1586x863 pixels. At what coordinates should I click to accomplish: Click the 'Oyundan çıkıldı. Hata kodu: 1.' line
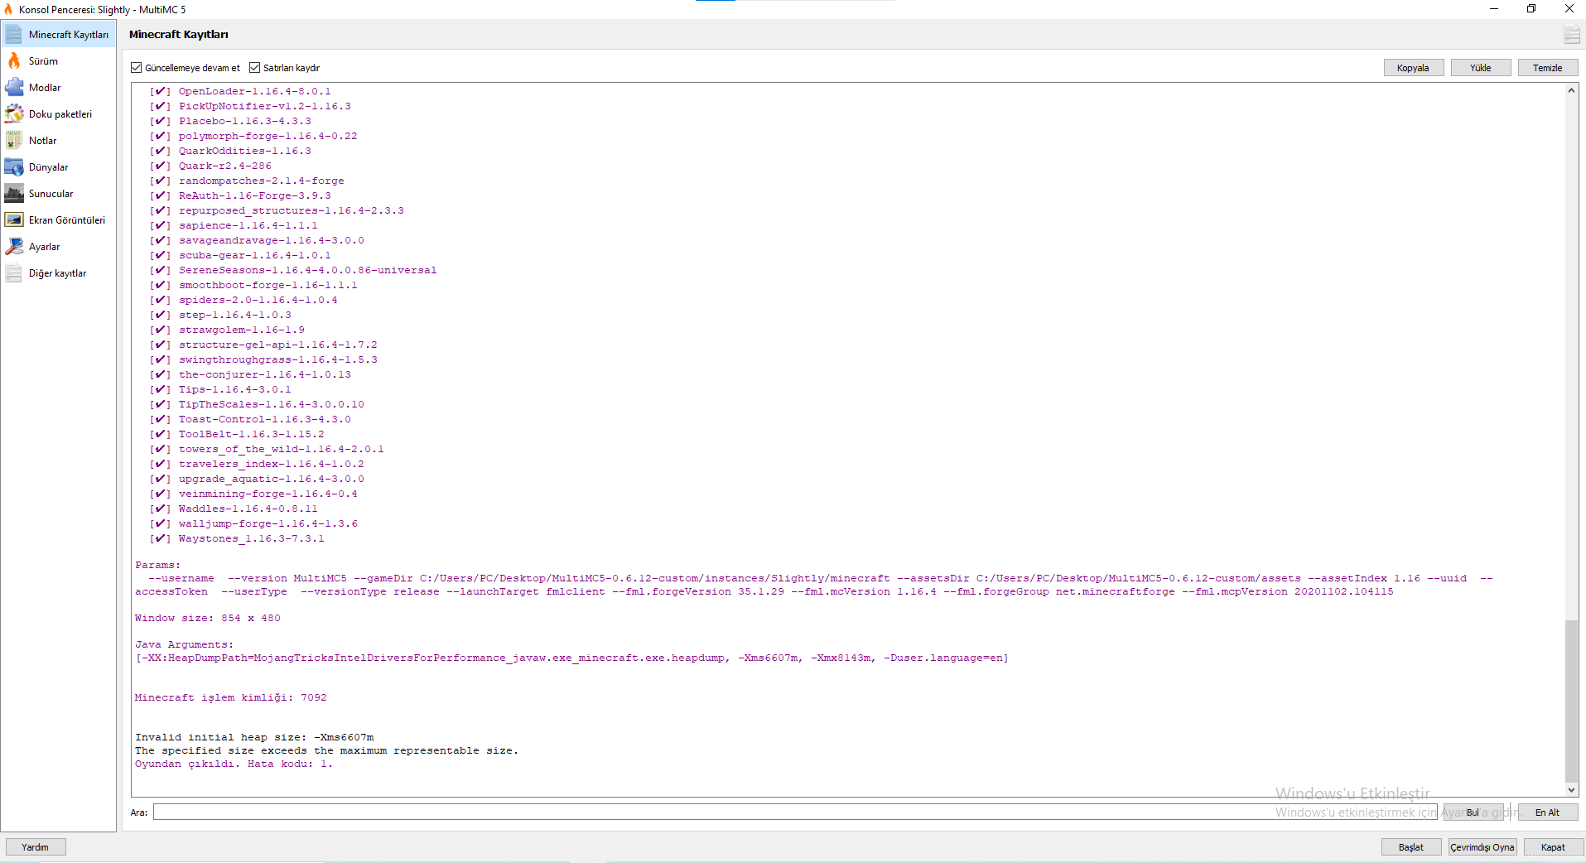pyautogui.click(x=234, y=764)
